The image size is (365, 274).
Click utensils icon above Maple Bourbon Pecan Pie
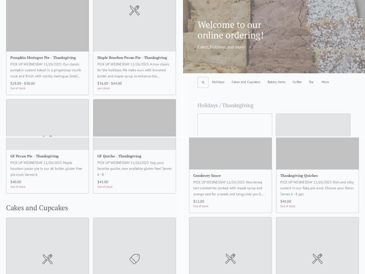pyautogui.click(x=135, y=11)
